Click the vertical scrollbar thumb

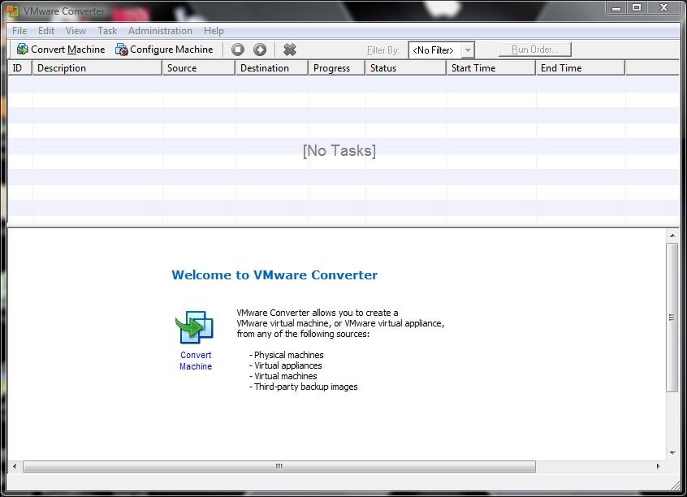click(x=672, y=318)
